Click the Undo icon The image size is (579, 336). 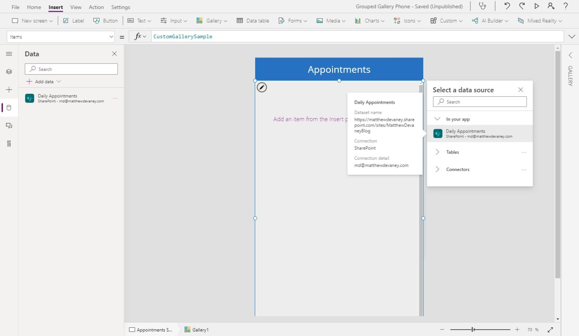[x=507, y=6]
